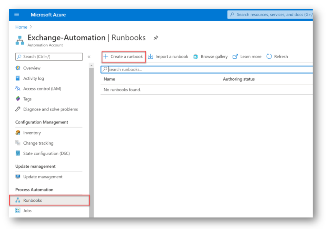The height and width of the screenshot is (229, 326).
Task: Focus the sidebar Search (Ctrl+/) field
Action: 49,56
